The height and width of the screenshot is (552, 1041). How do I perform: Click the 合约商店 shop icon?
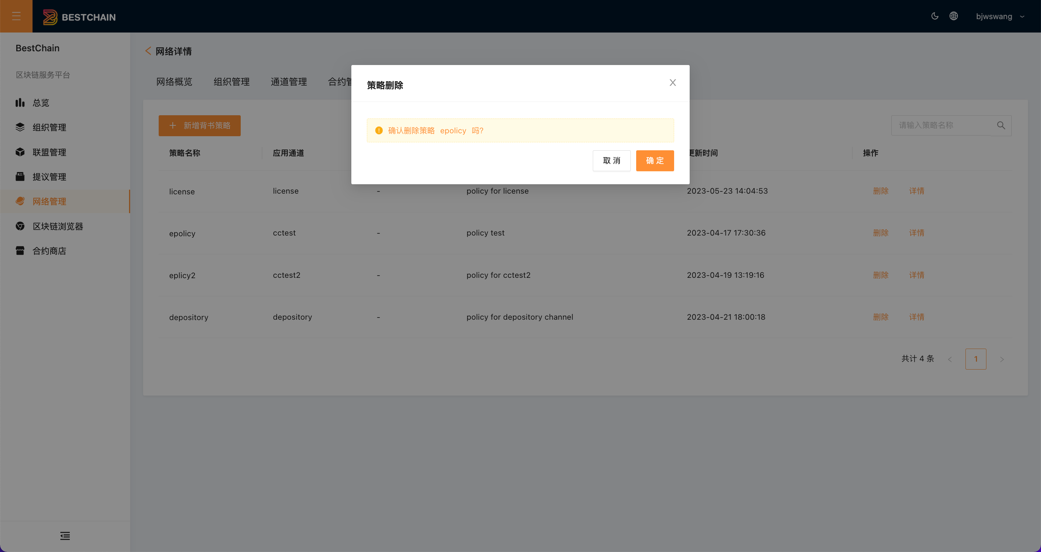(x=20, y=250)
